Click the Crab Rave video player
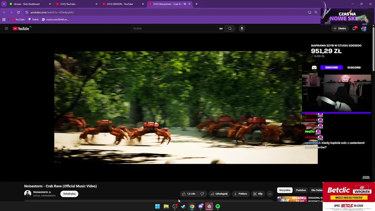The height and width of the screenshot is (211, 375). click(186, 108)
